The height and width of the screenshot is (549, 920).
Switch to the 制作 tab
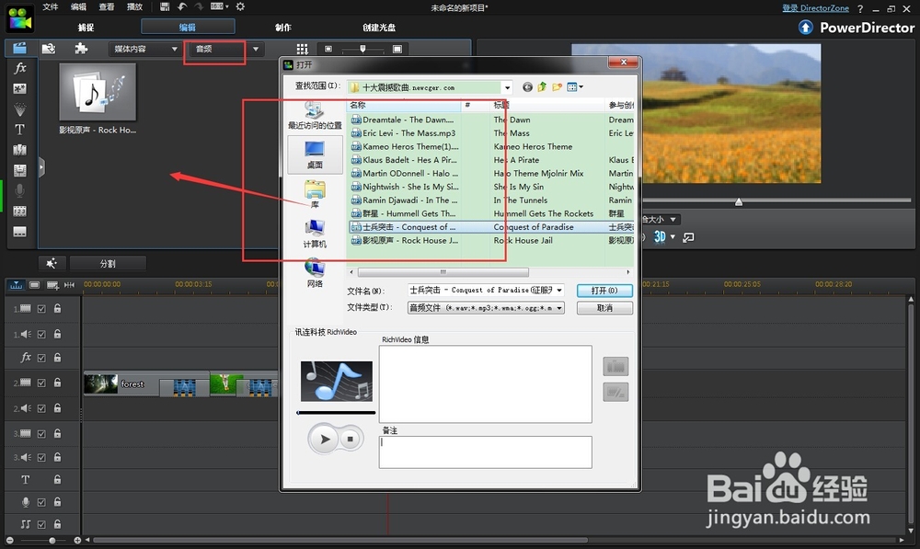click(x=283, y=27)
